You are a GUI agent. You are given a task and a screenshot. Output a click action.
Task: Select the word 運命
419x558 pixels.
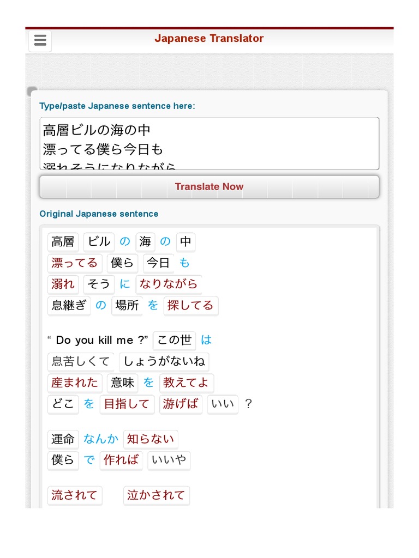coord(63,439)
